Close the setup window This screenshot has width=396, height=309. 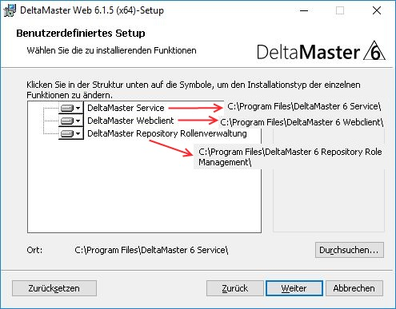377,10
